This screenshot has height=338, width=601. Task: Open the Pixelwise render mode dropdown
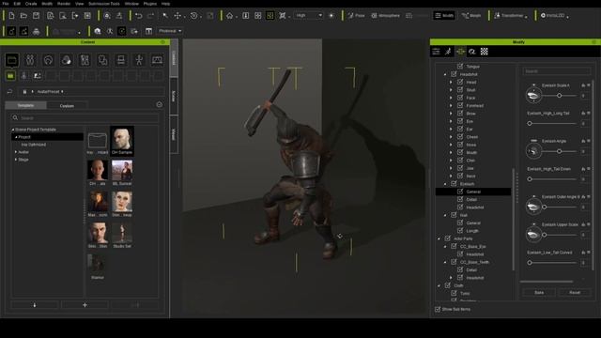(x=170, y=31)
